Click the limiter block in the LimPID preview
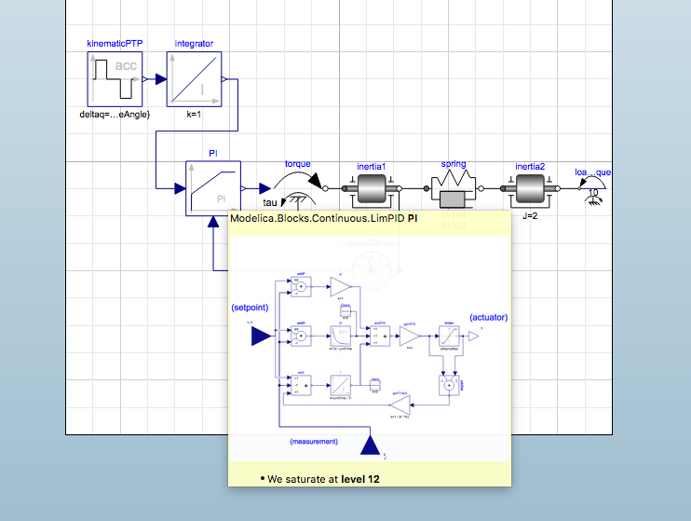This screenshot has height=521, width=691. [449, 336]
